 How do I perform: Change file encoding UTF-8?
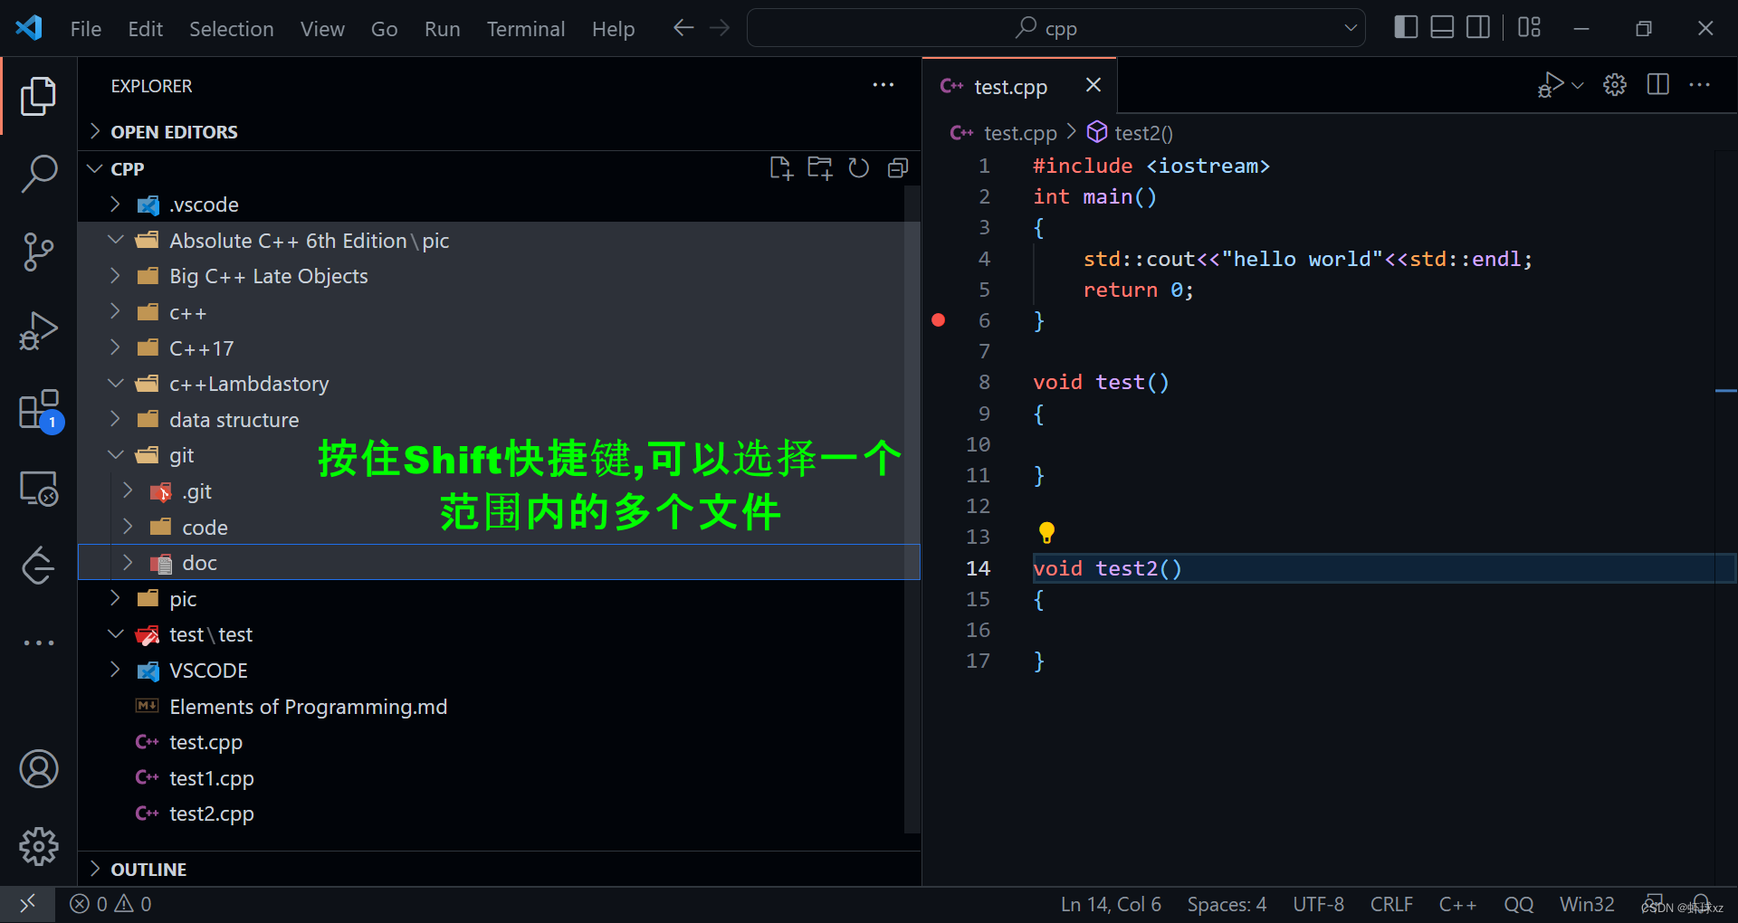coord(1318,904)
